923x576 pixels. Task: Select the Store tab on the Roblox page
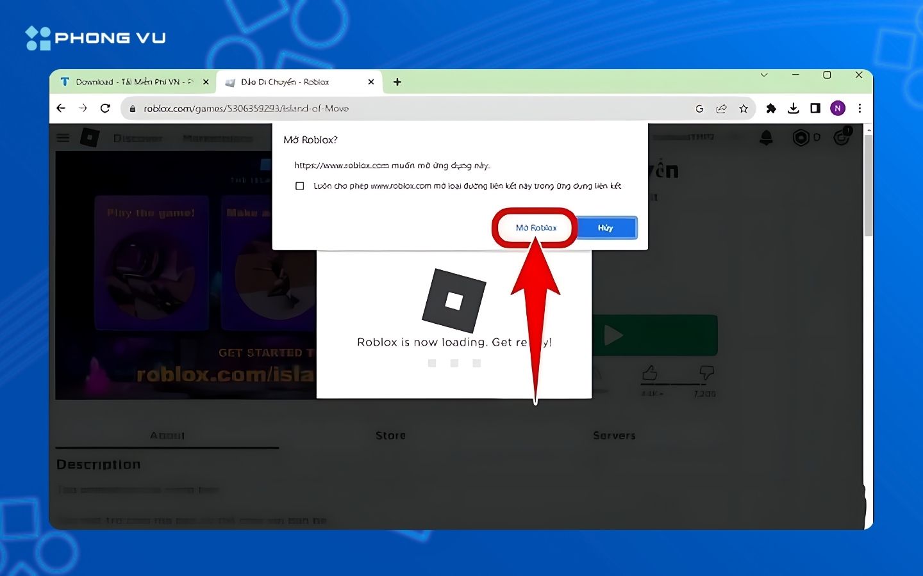click(390, 436)
